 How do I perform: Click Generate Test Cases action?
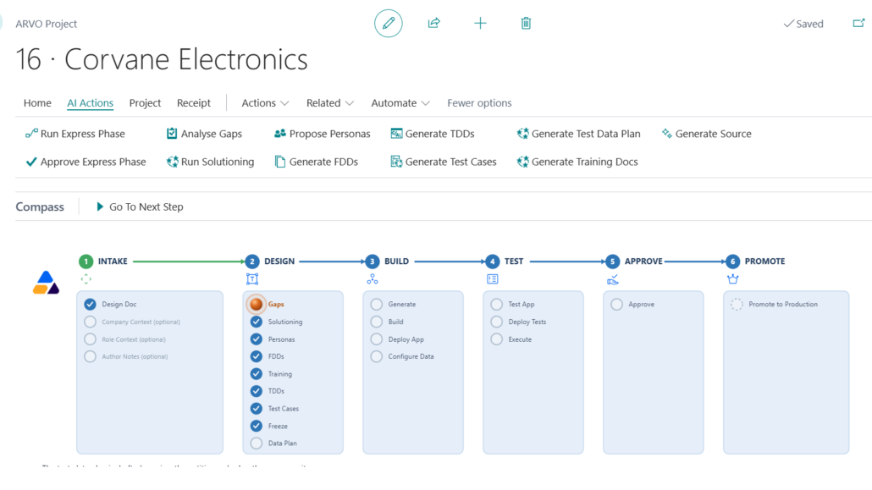click(444, 162)
